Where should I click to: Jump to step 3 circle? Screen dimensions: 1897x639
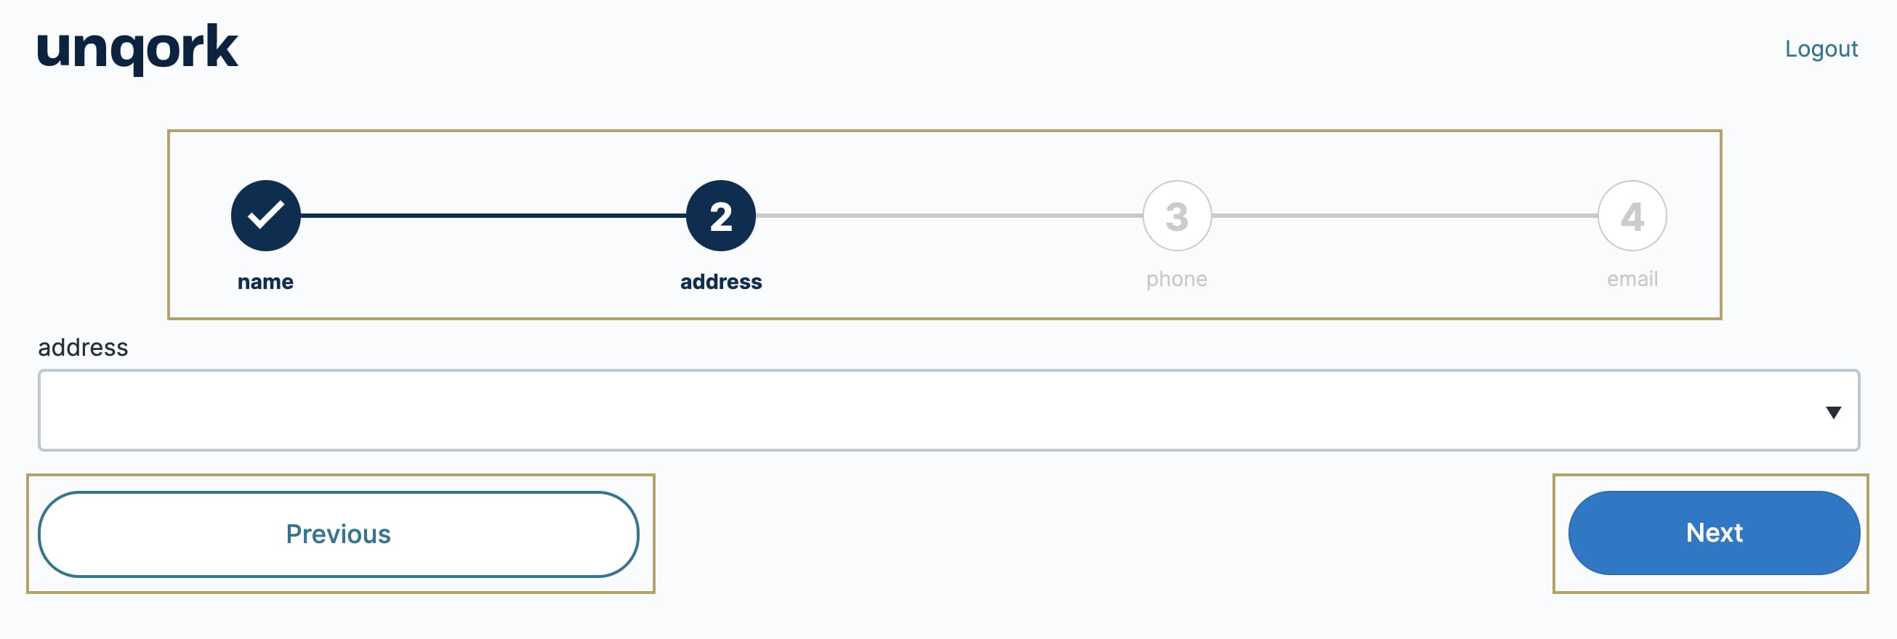click(x=1177, y=216)
